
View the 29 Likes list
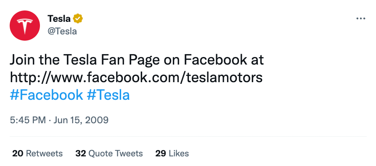pos(172,153)
